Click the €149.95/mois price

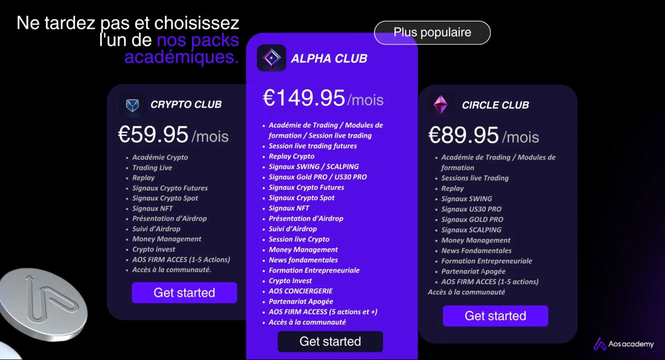tap(323, 98)
